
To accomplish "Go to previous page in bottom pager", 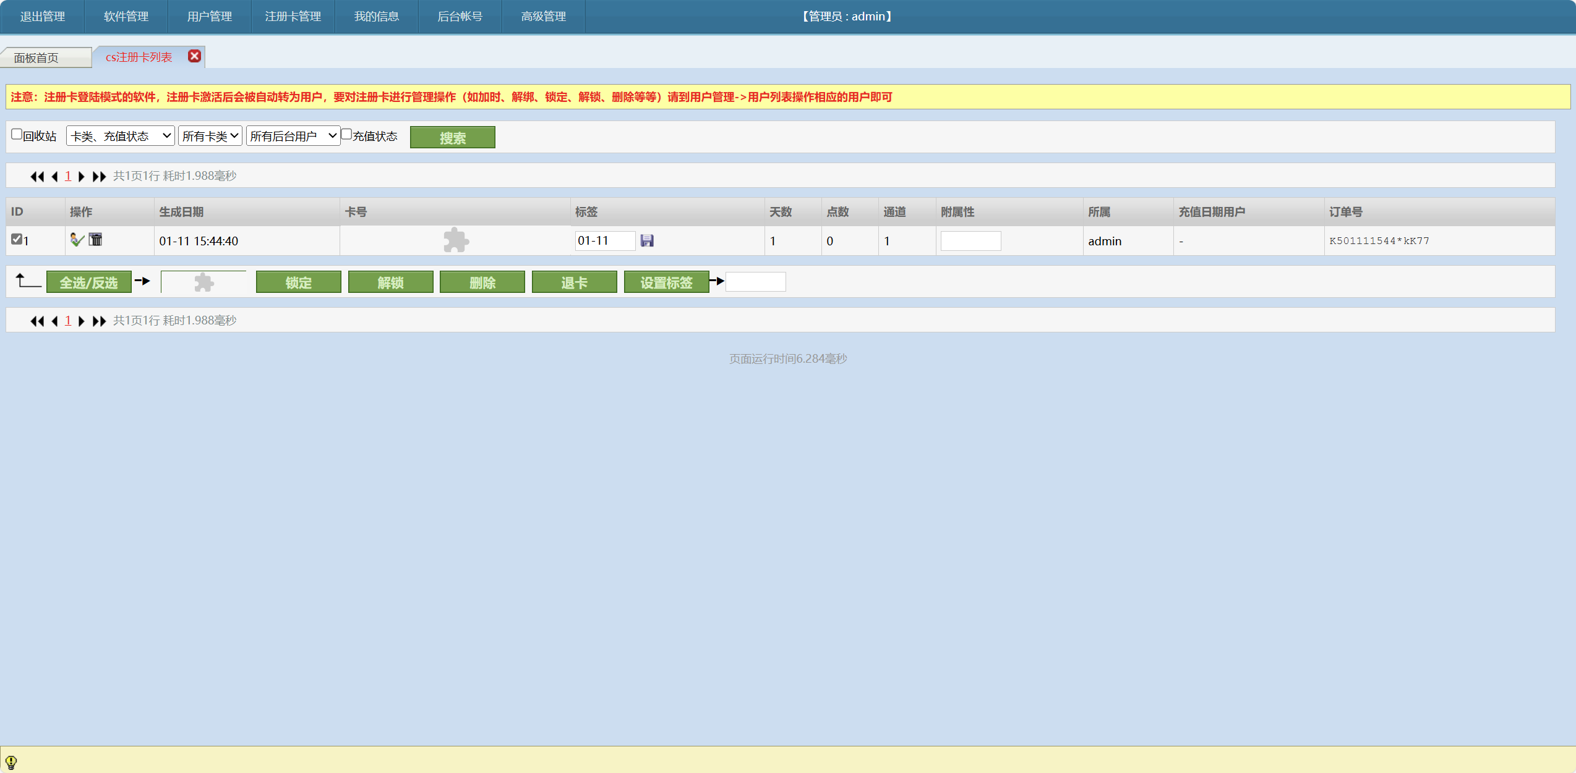I will [x=55, y=321].
